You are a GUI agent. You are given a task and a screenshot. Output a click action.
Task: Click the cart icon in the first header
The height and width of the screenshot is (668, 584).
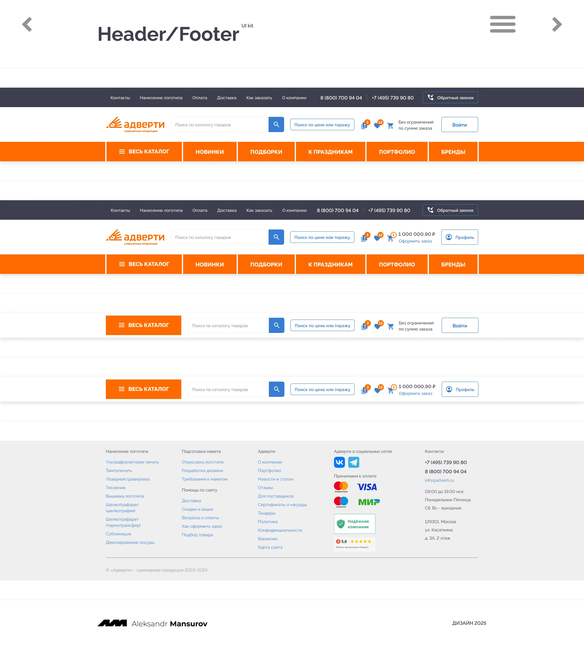coord(390,125)
